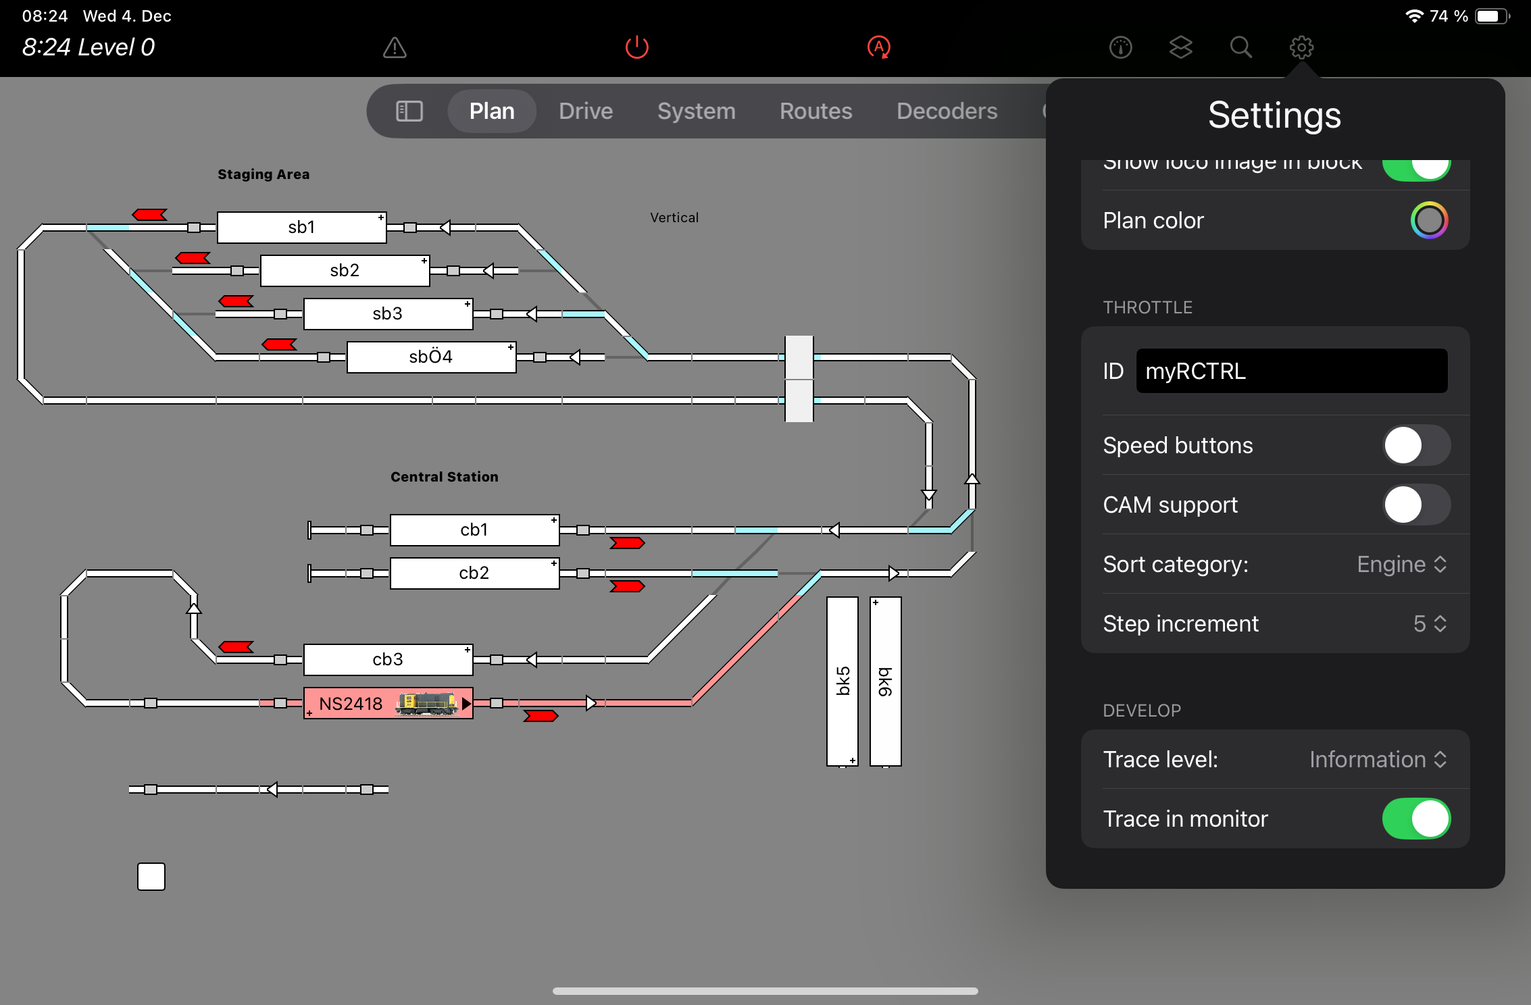Viewport: 1531px width, 1005px height.
Task: Disable Trace in monitor switch
Action: 1415,819
